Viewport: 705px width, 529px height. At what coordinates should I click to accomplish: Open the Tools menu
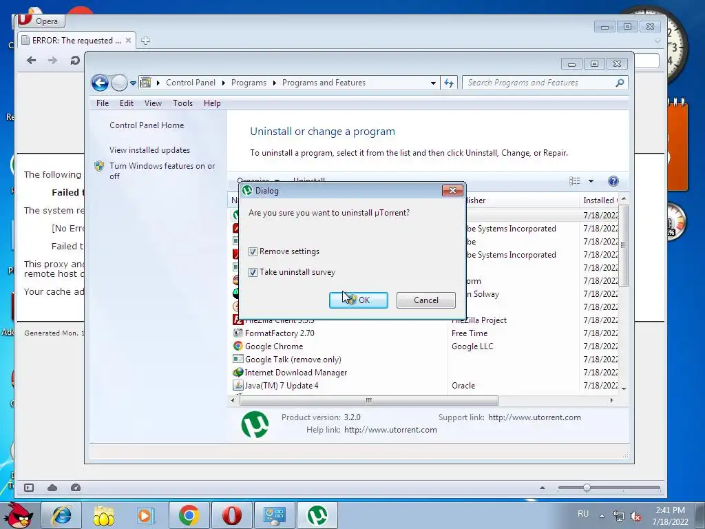point(182,103)
